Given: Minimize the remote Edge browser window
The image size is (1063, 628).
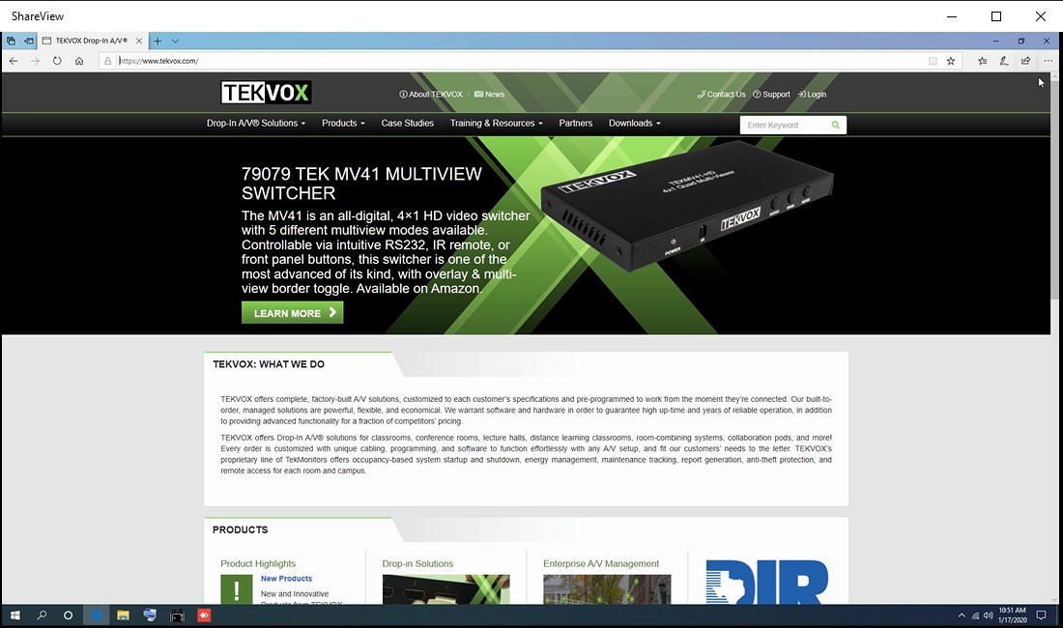Looking at the screenshot, I should pyautogui.click(x=995, y=41).
